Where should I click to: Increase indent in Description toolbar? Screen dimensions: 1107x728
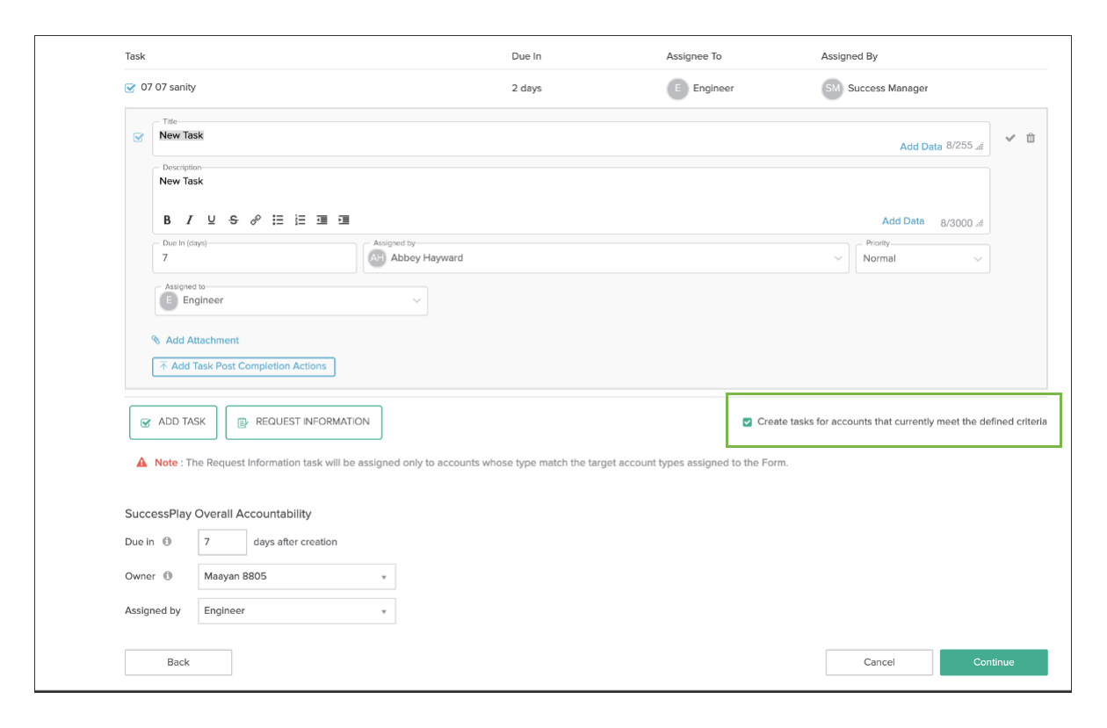344,220
